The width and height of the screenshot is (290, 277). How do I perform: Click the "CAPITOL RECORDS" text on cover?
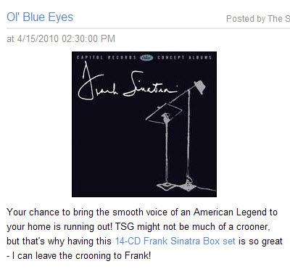point(107,57)
